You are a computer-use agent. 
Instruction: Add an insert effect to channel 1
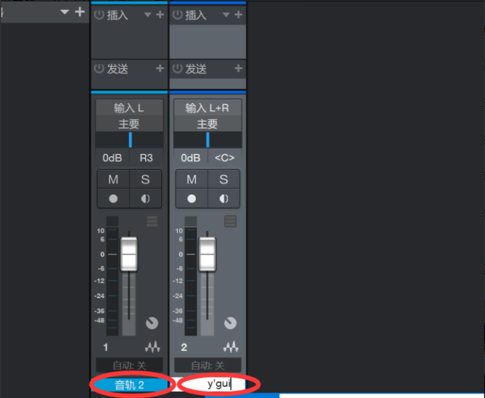(160, 14)
